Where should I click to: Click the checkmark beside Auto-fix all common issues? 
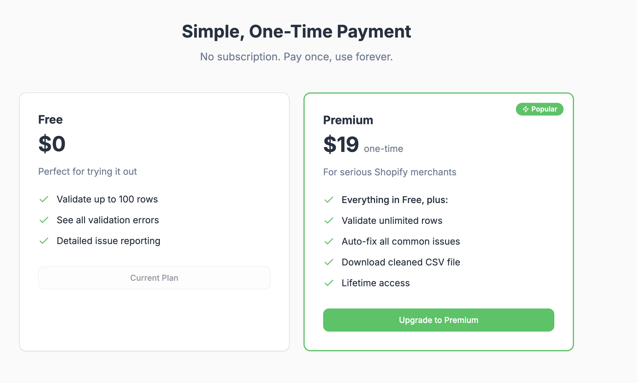pyautogui.click(x=329, y=241)
